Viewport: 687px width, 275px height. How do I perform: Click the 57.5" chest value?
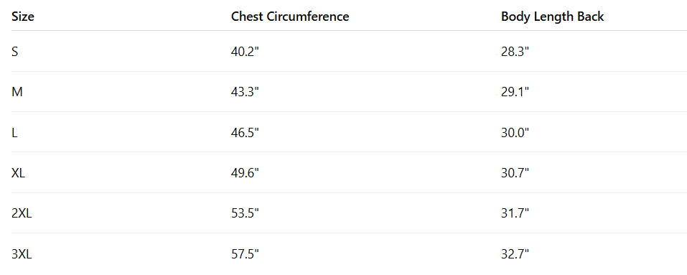[x=245, y=254]
